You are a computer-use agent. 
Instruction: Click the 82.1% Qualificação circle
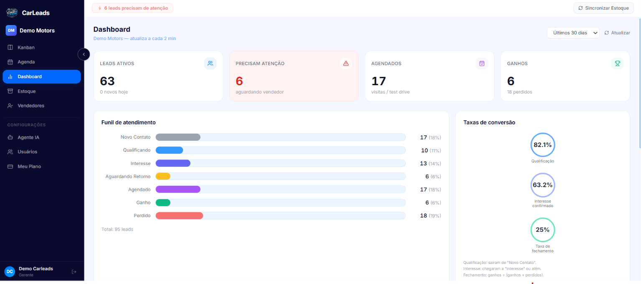pos(542,145)
